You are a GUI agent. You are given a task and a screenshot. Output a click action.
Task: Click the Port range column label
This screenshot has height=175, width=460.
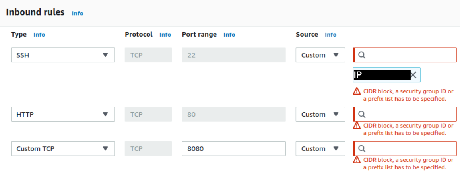tap(199, 34)
